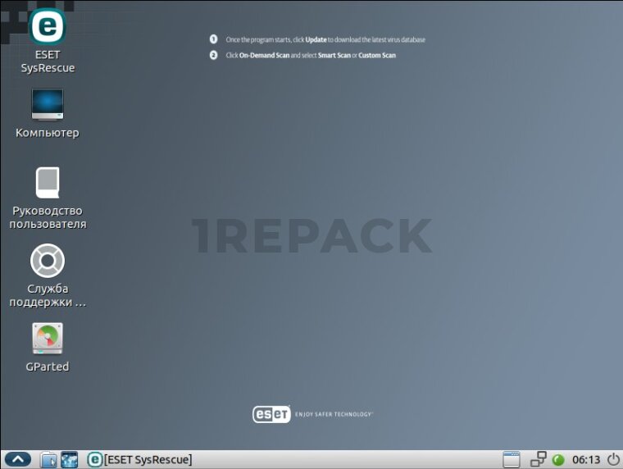Select the ESET SysRescue taskbar window button
The image size is (623, 469).
tap(140, 459)
